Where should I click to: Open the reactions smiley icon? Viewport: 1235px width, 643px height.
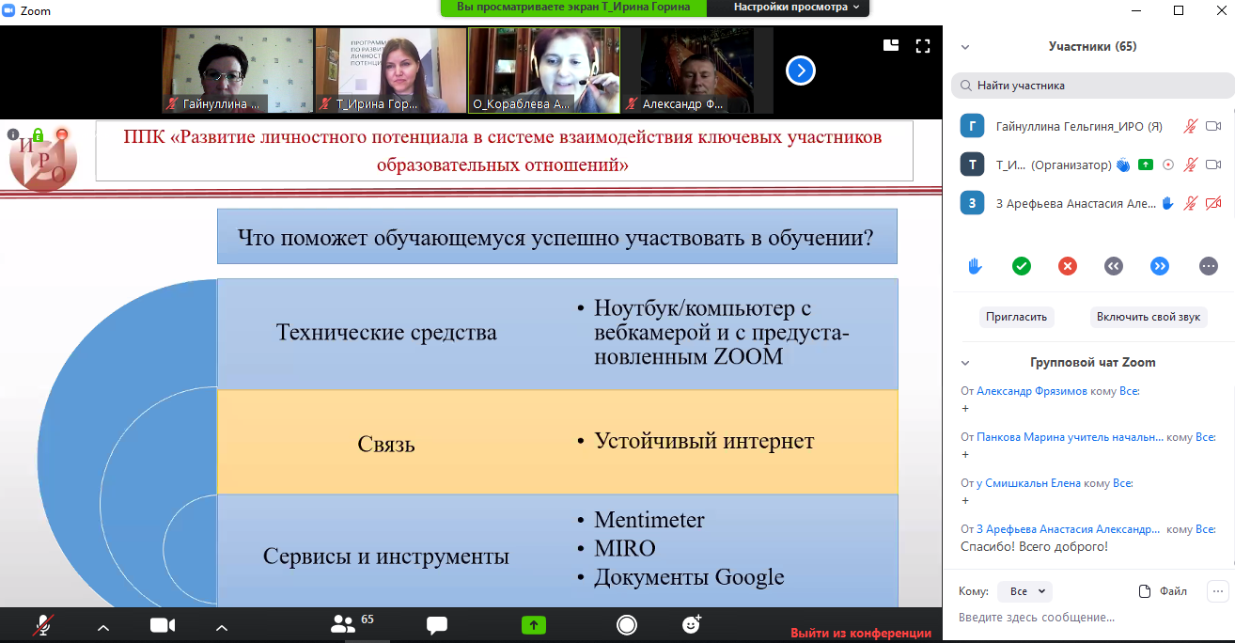pyautogui.click(x=692, y=624)
